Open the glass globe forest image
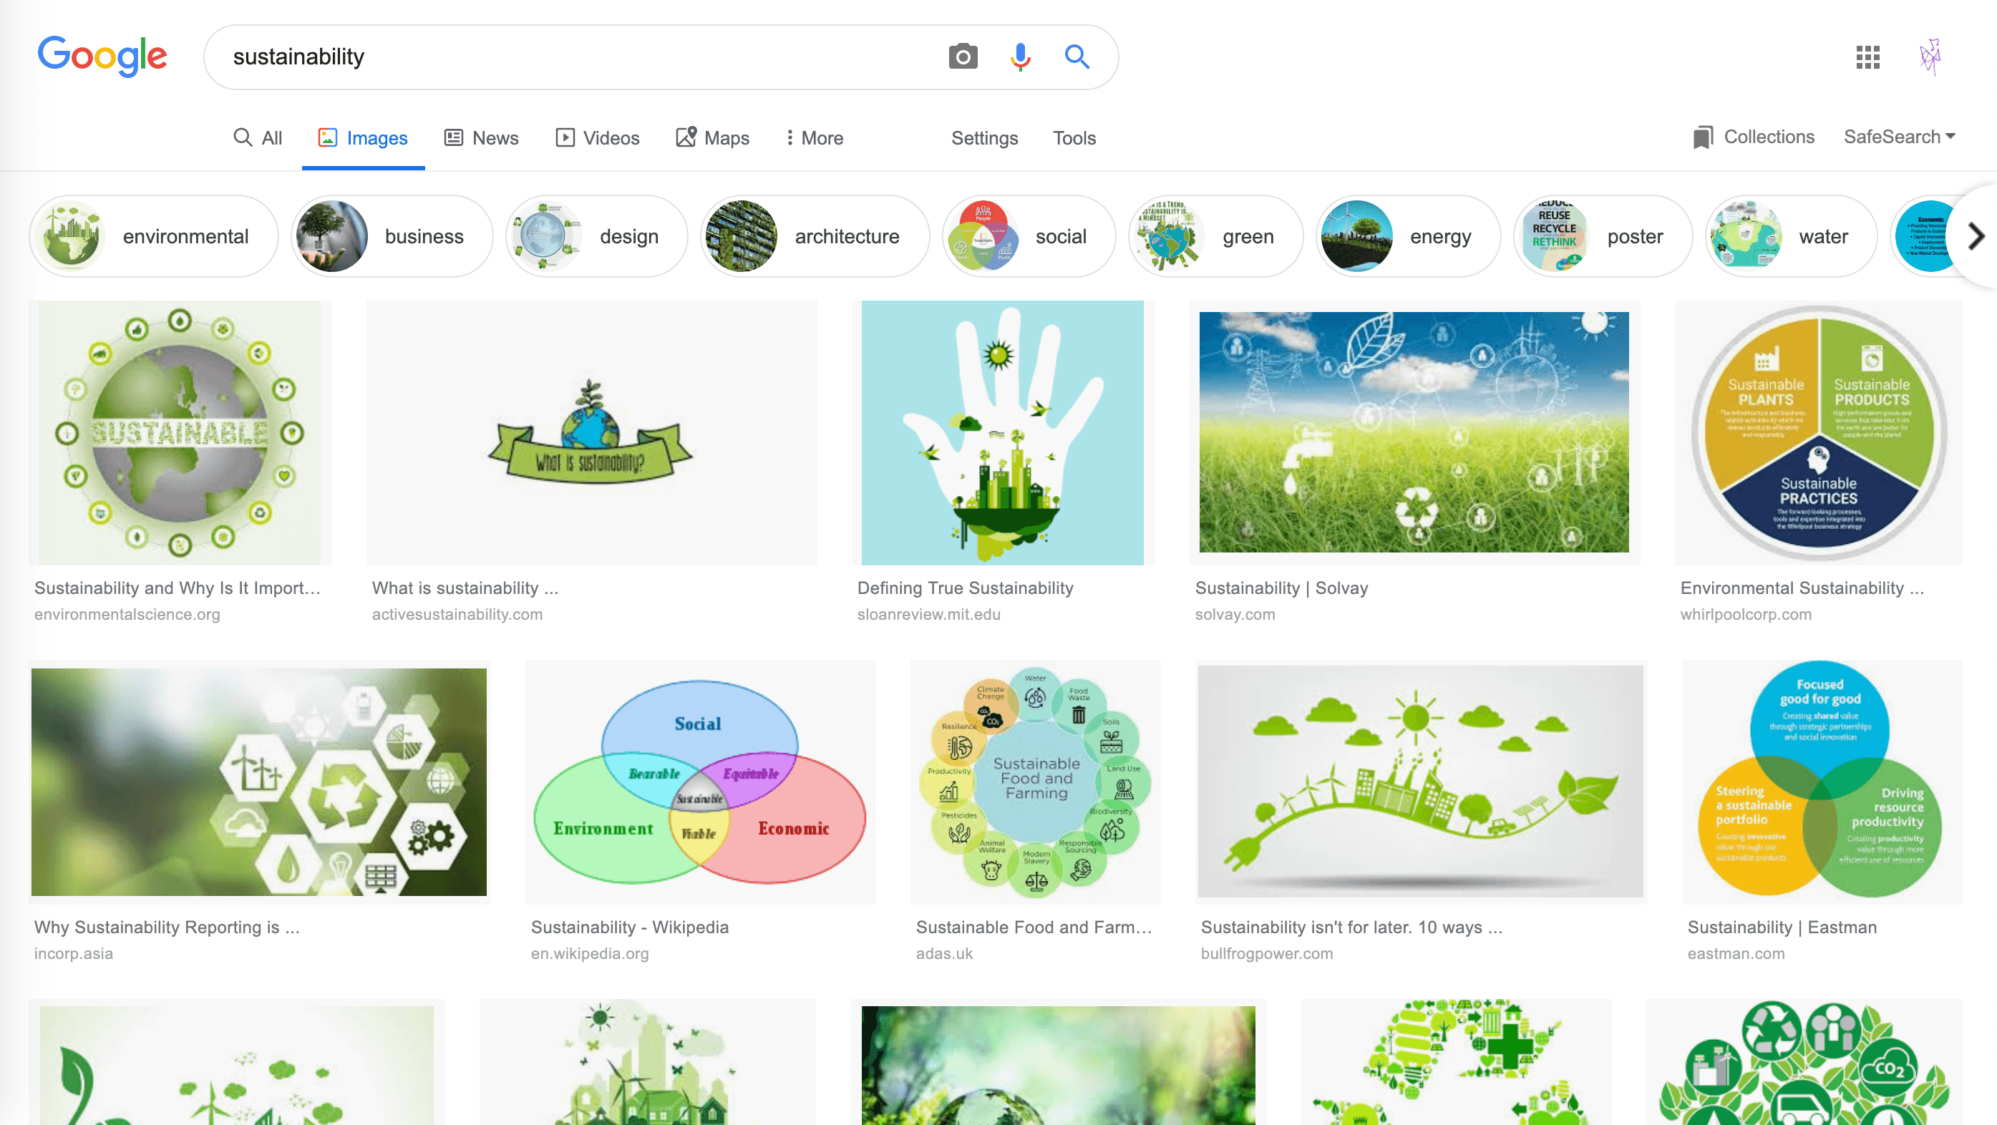 click(x=1058, y=1062)
